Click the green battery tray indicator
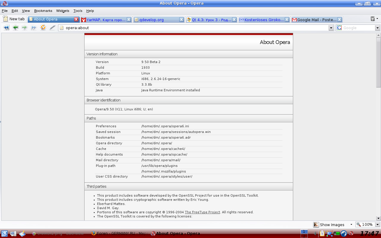The image size is (381, 238). pos(337,234)
